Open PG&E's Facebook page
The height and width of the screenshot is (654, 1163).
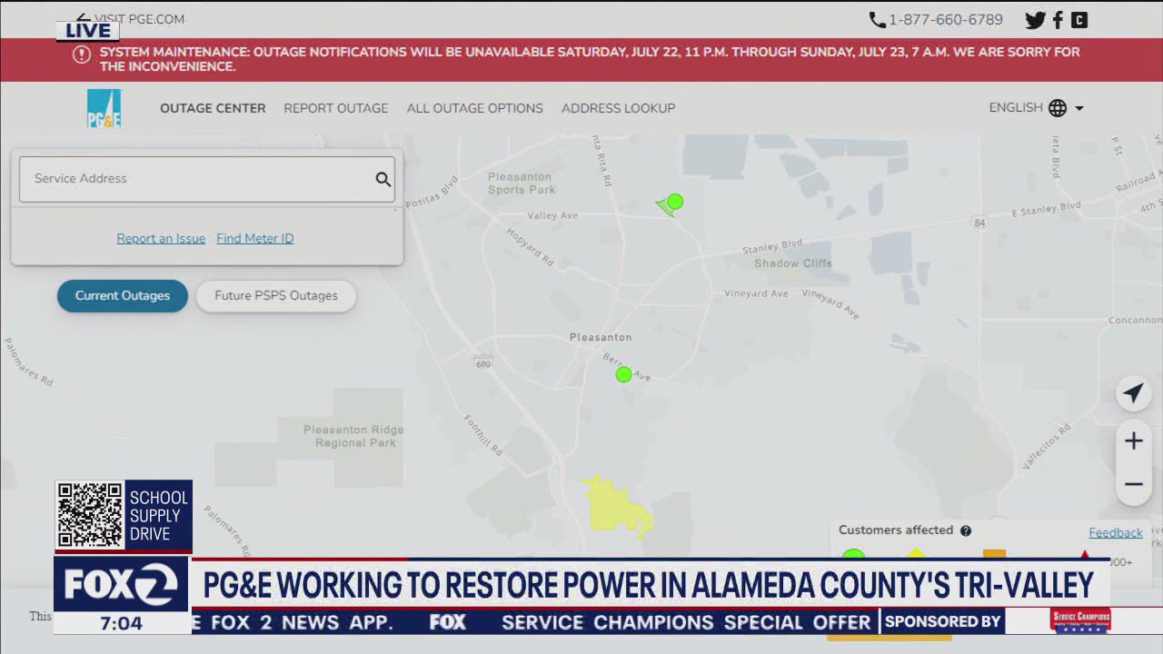(1058, 19)
